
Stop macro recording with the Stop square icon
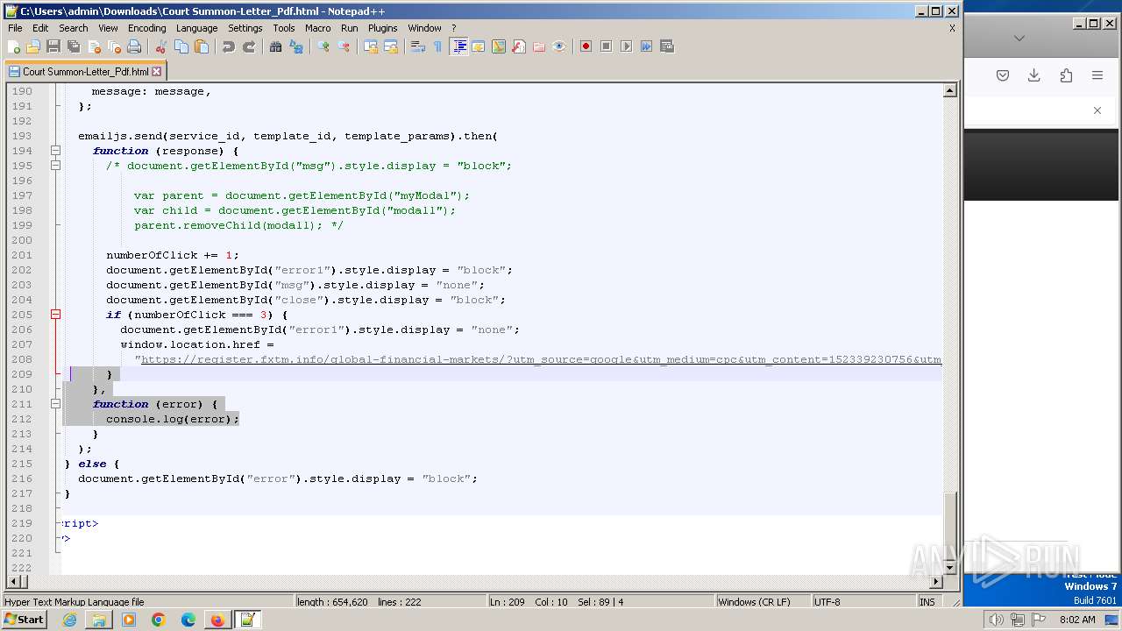tap(606, 46)
